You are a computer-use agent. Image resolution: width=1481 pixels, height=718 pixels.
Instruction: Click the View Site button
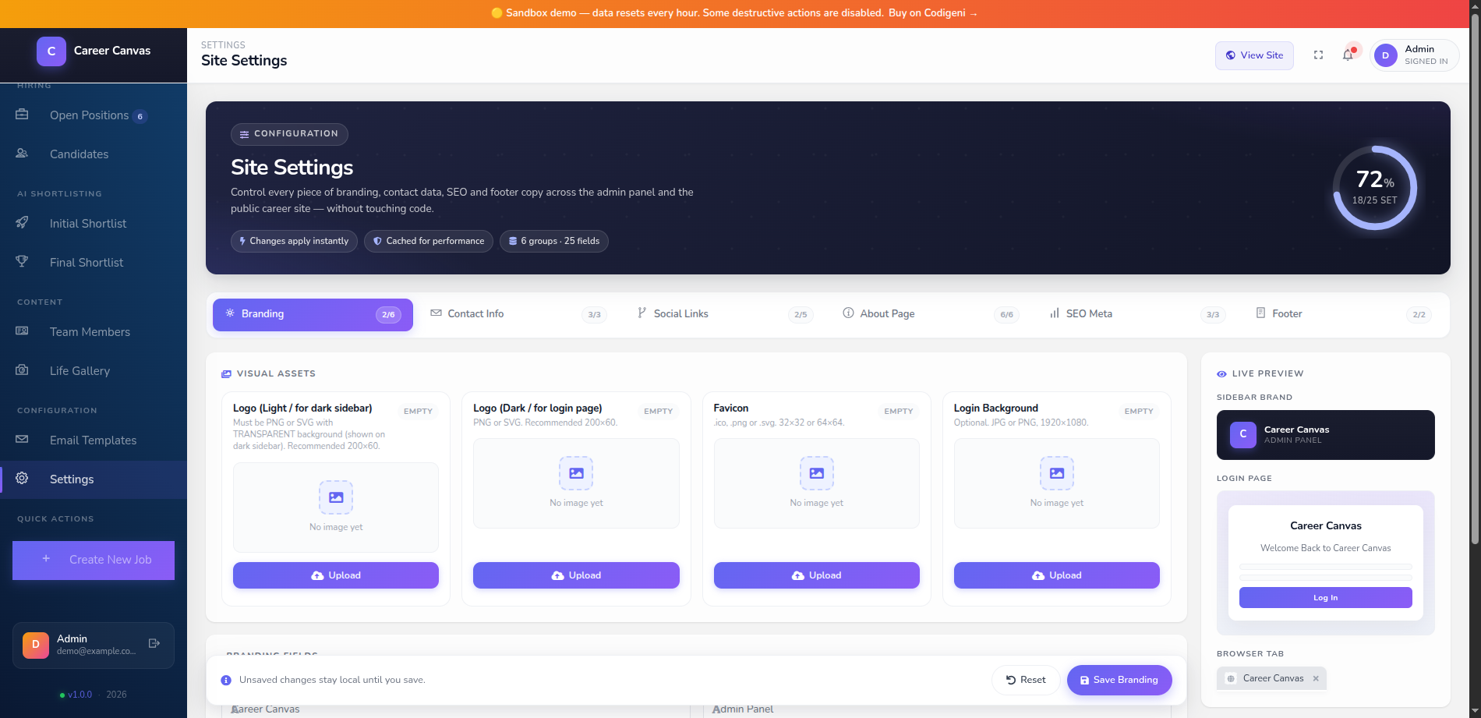pyautogui.click(x=1254, y=55)
